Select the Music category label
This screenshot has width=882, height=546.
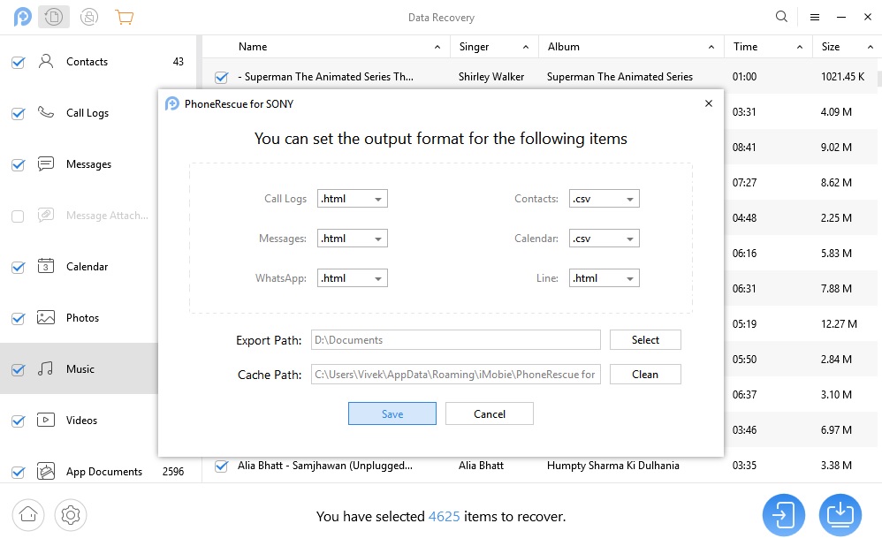[x=80, y=369]
